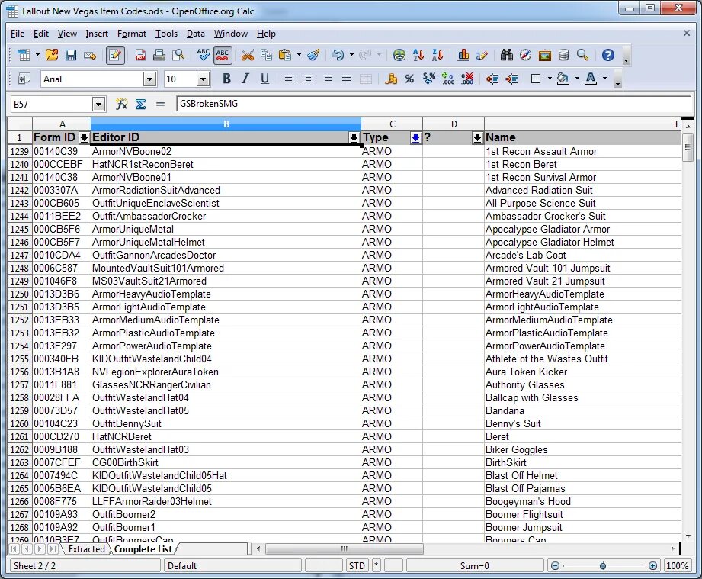Viewport: 702px width, 579px height.
Task: Run the Spelling check
Action: coord(204,55)
